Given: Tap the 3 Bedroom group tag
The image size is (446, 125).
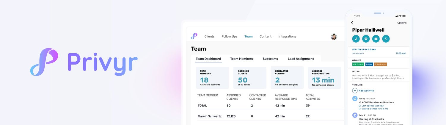Looking at the screenshot, I should tap(381, 64).
